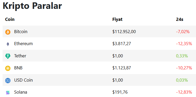Click Bitcoin price $112.952,00

(x=124, y=32)
